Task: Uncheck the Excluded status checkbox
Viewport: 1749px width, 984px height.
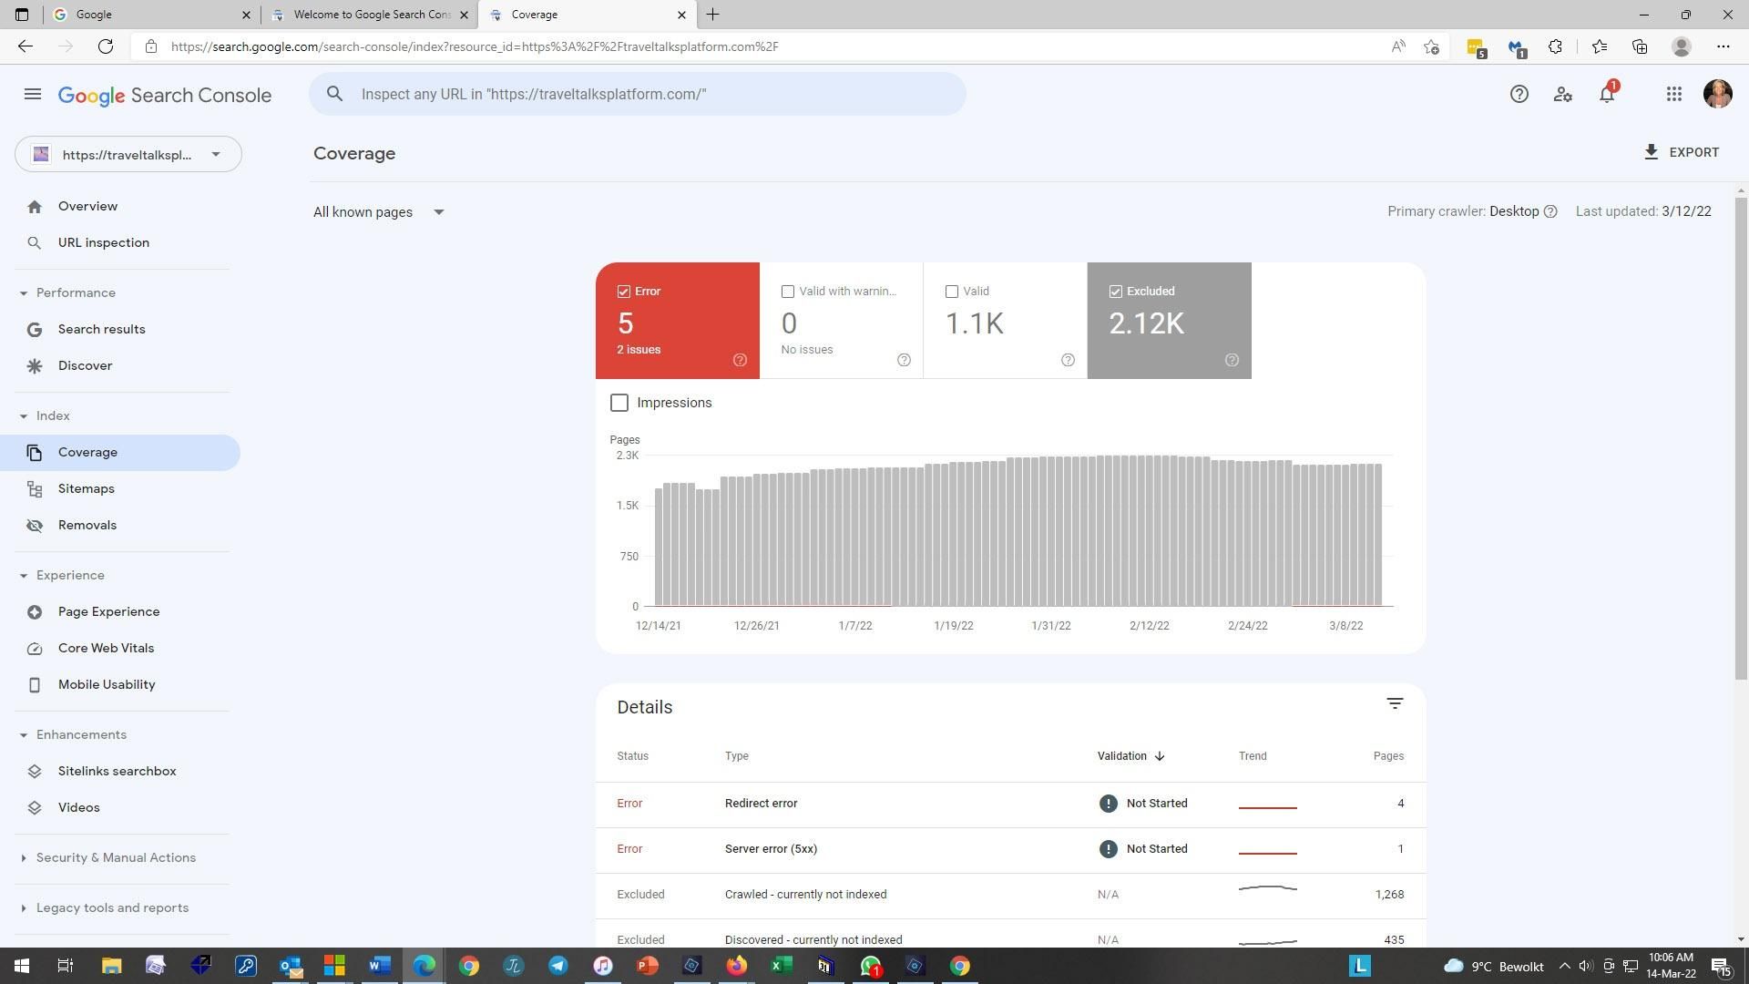Action: (x=1116, y=292)
